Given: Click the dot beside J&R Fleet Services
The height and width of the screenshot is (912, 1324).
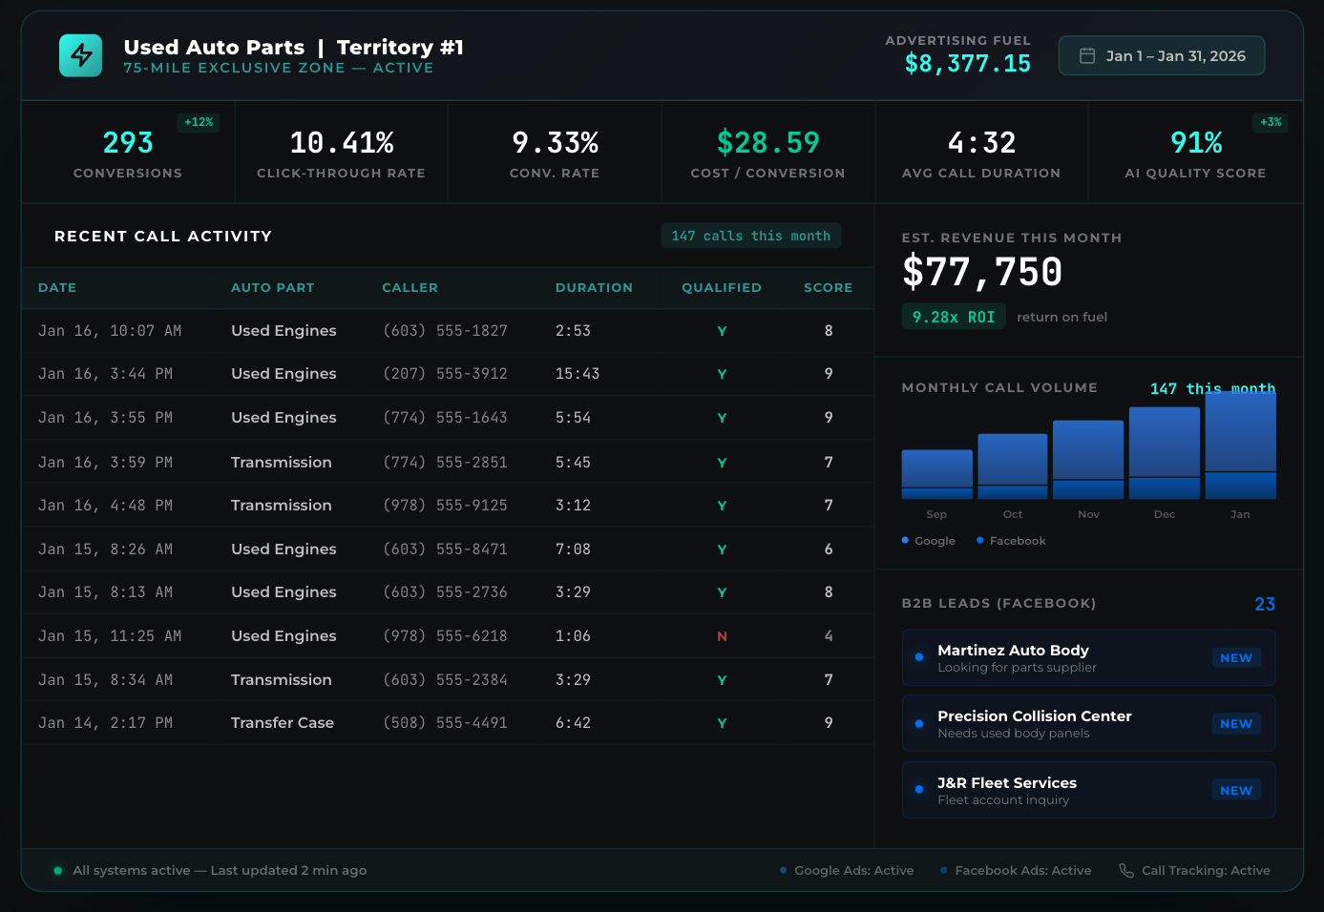Looking at the screenshot, I should (918, 790).
